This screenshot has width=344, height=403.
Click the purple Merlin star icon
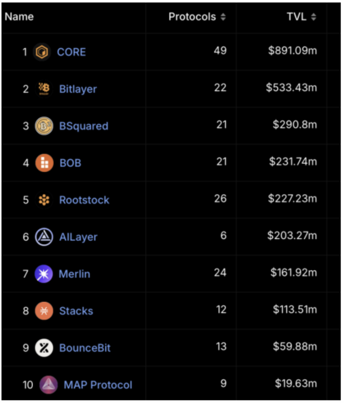(x=44, y=274)
